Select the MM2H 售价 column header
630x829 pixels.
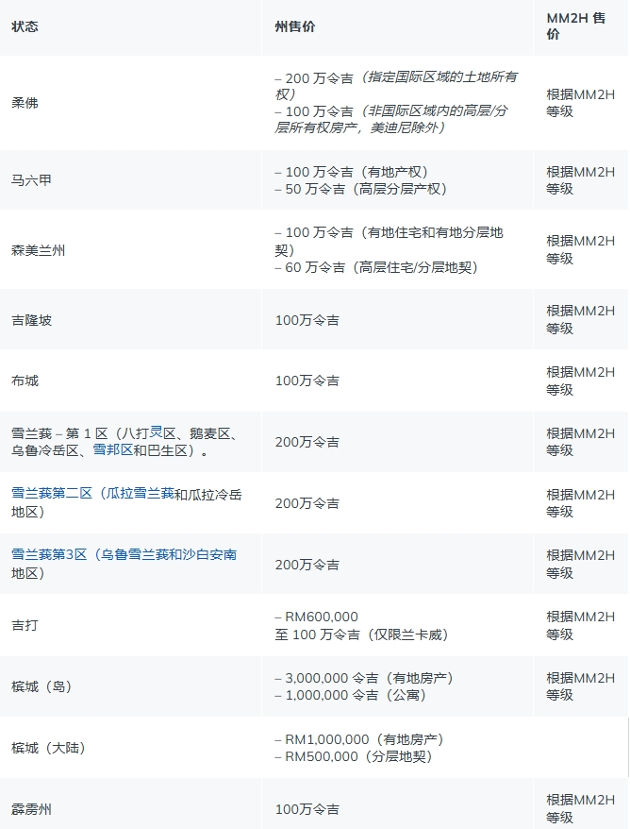(x=575, y=25)
